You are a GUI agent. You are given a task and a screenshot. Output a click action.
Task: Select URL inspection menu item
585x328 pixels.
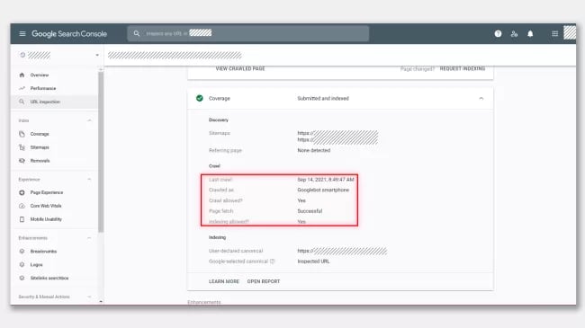click(54, 102)
